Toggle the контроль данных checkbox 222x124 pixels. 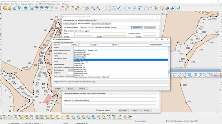click(x=97, y=110)
